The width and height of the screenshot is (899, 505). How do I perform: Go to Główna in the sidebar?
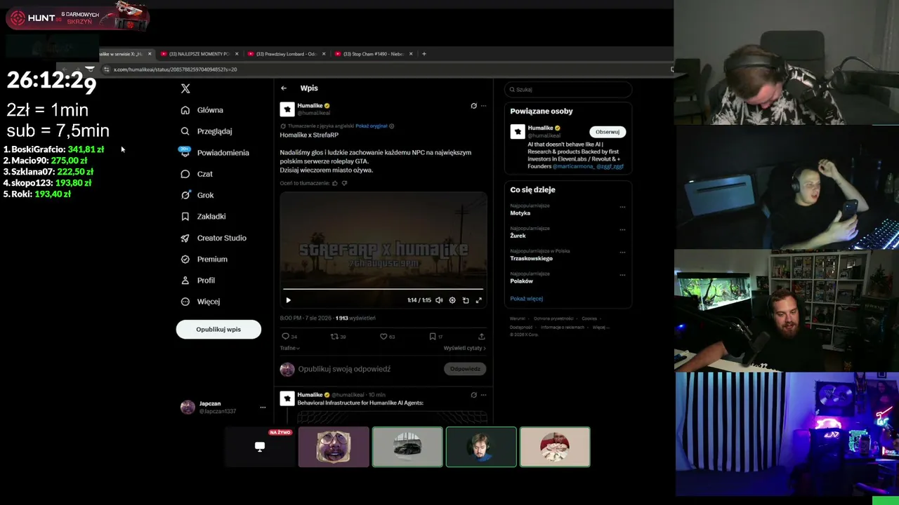[x=202, y=110]
